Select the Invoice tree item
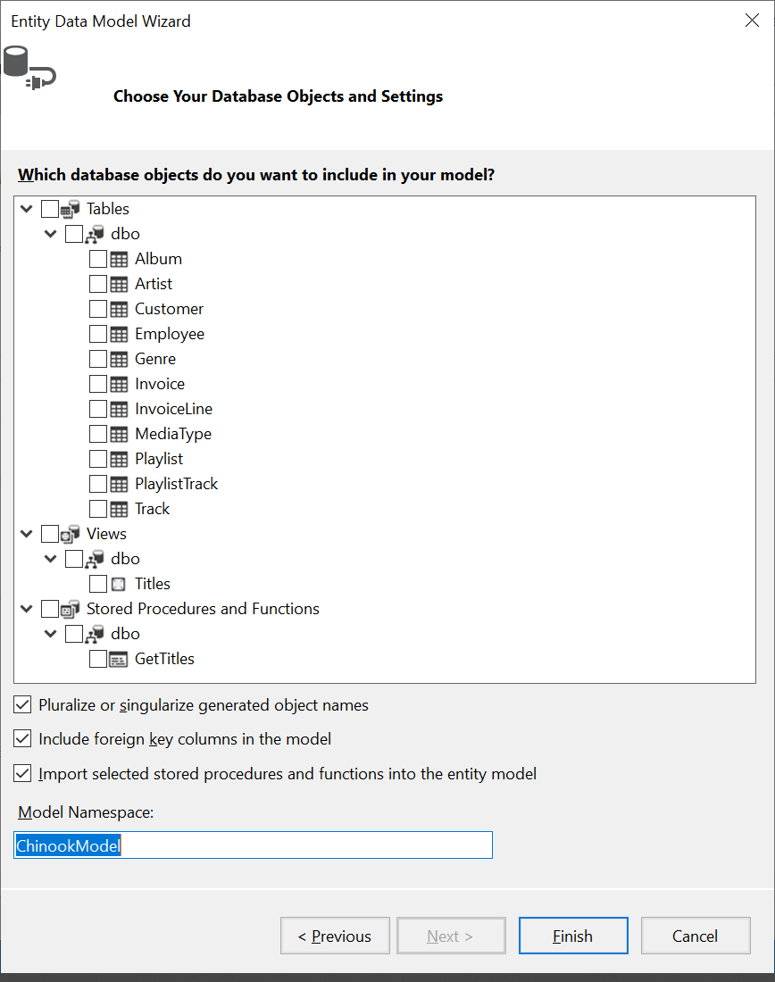 160,384
